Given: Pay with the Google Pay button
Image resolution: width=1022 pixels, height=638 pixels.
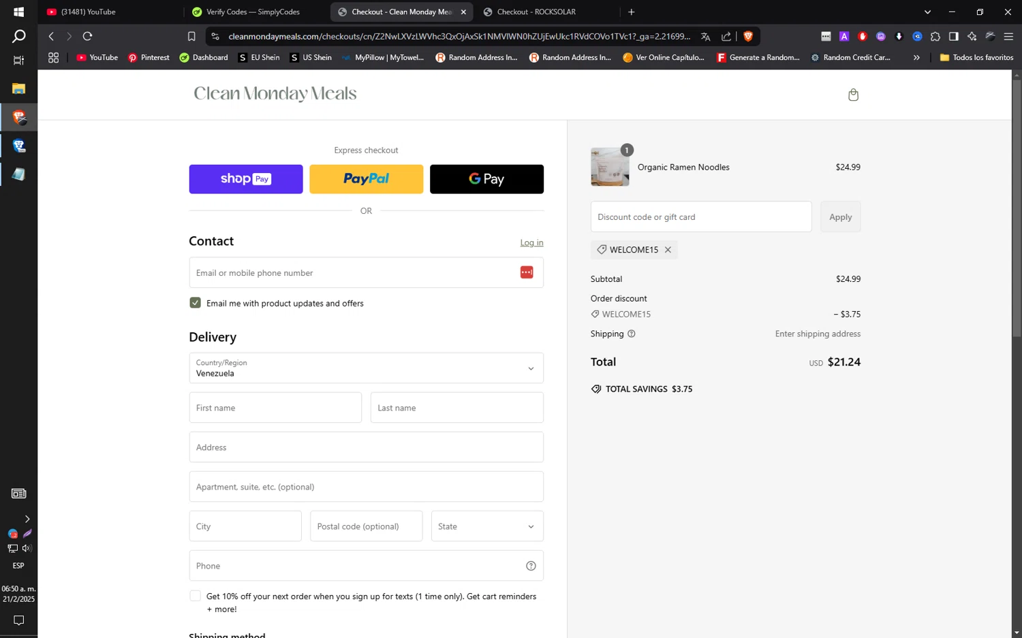Looking at the screenshot, I should [x=486, y=179].
